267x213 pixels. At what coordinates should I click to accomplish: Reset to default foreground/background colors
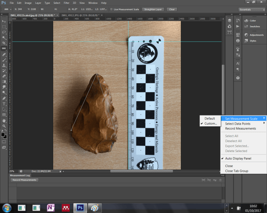click(x=2, y=130)
